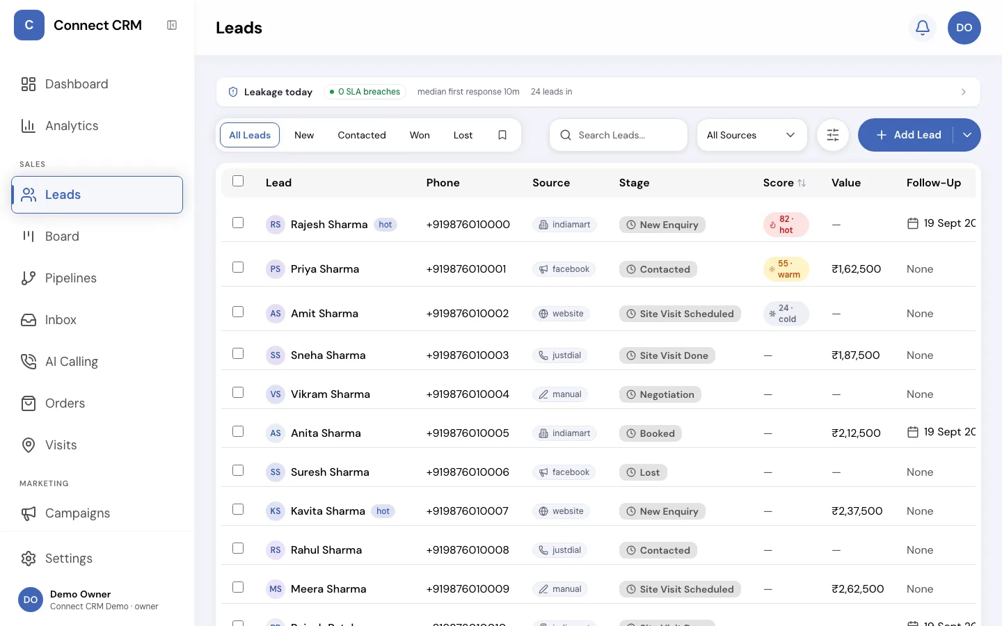The height and width of the screenshot is (626, 1002).
Task: Open New Enquiry stage for Rajesh Sharma
Action: point(662,225)
